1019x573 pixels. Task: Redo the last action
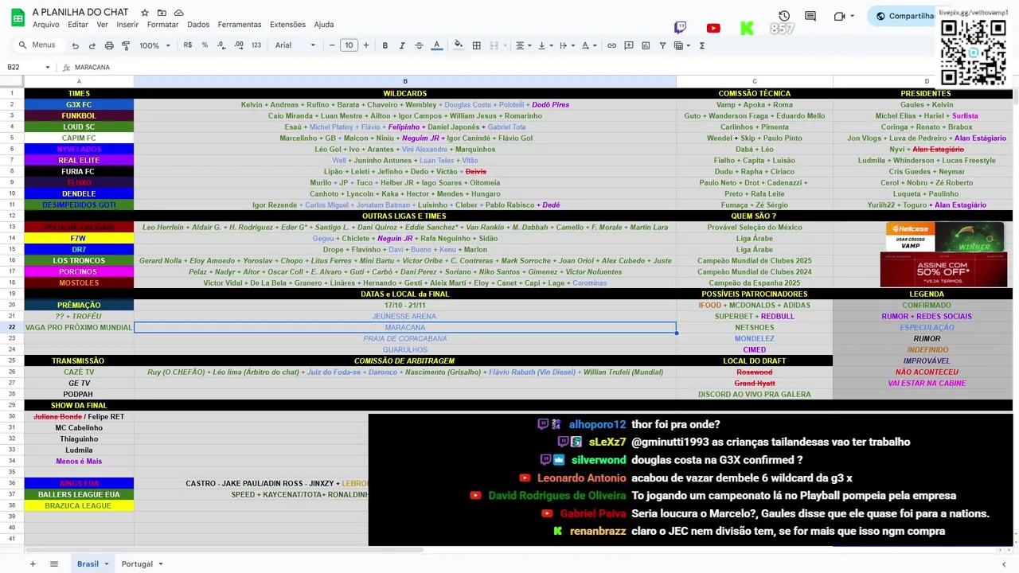[x=92, y=45]
